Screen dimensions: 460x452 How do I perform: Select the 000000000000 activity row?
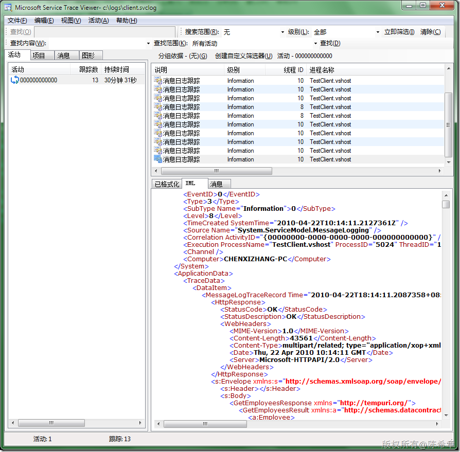[x=77, y=80]
